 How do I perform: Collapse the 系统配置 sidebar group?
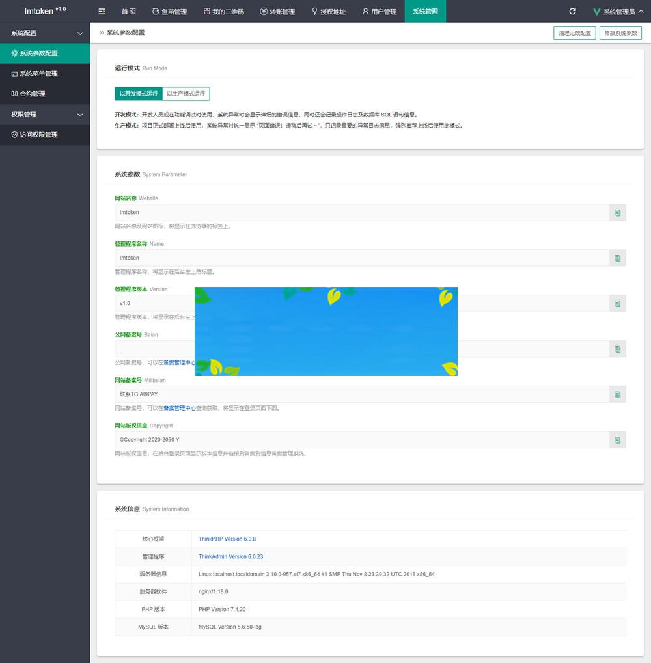[45, 33]
